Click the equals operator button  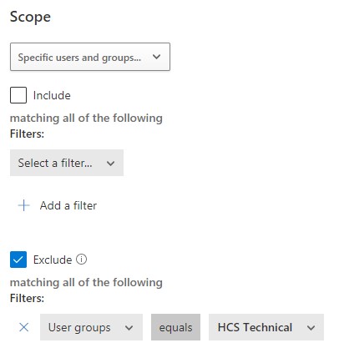pos(175,327)
